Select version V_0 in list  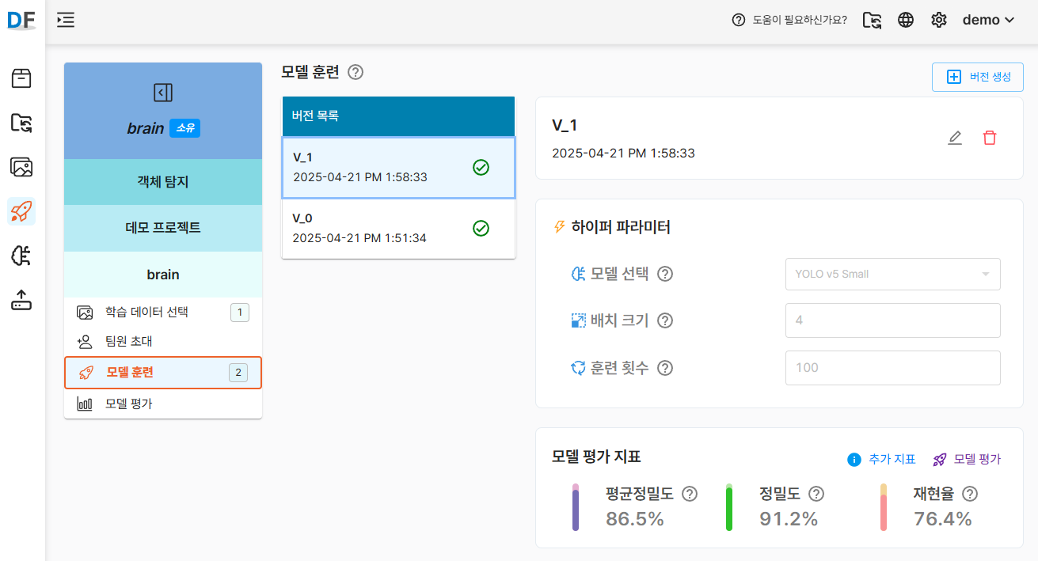[x=398, y=228]
